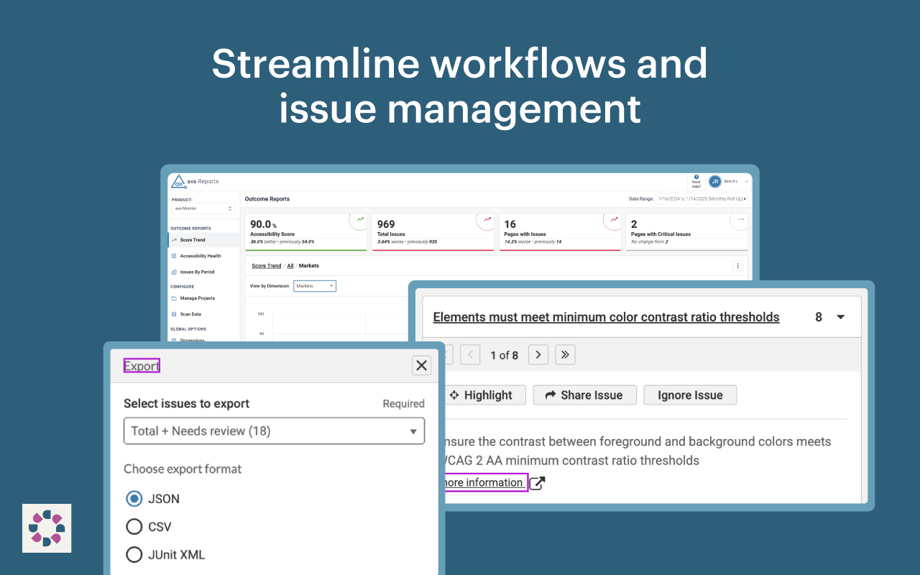Close the Export dialog with X

pyautogui.click(x=421, y=365)
